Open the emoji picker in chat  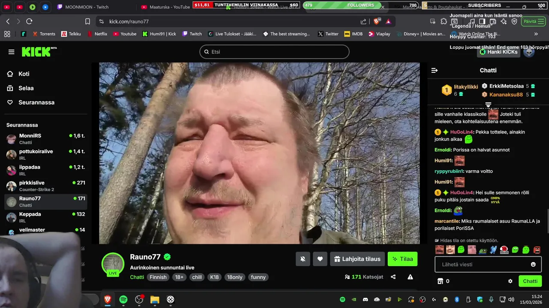(533, 264)
